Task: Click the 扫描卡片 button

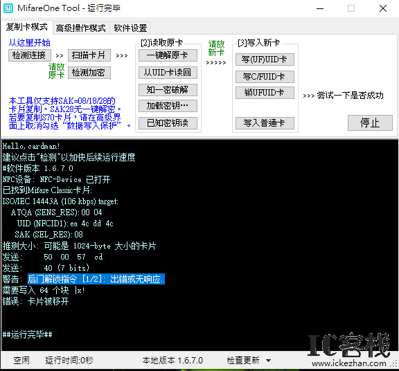Action: (x=89, y=55)
